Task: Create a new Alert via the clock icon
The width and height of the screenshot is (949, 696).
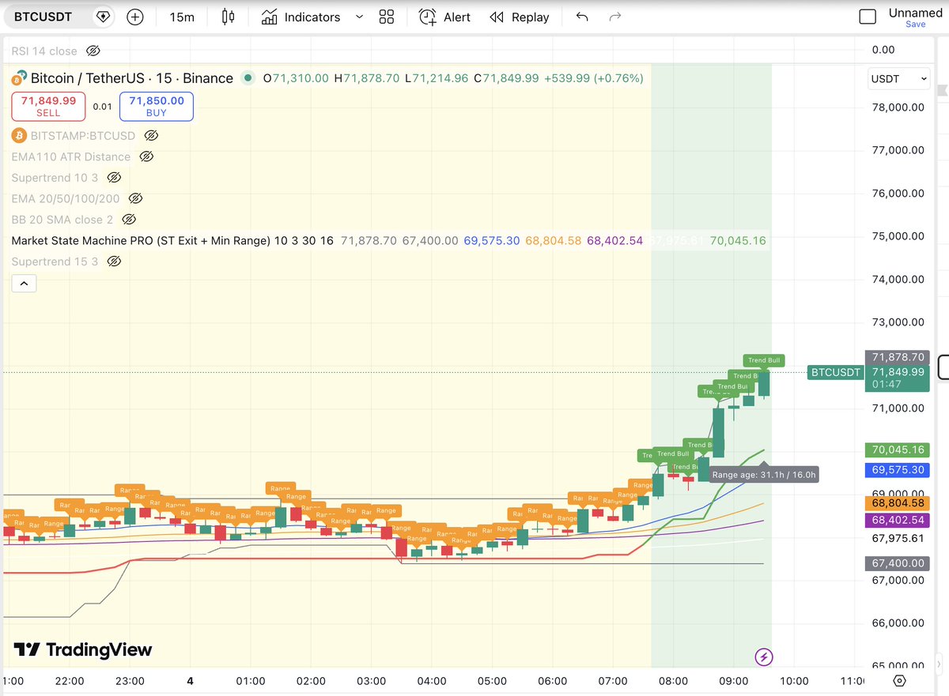Action: point(427,17)
